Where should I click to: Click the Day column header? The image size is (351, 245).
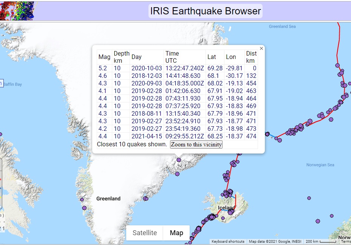(x=147, y=57)
